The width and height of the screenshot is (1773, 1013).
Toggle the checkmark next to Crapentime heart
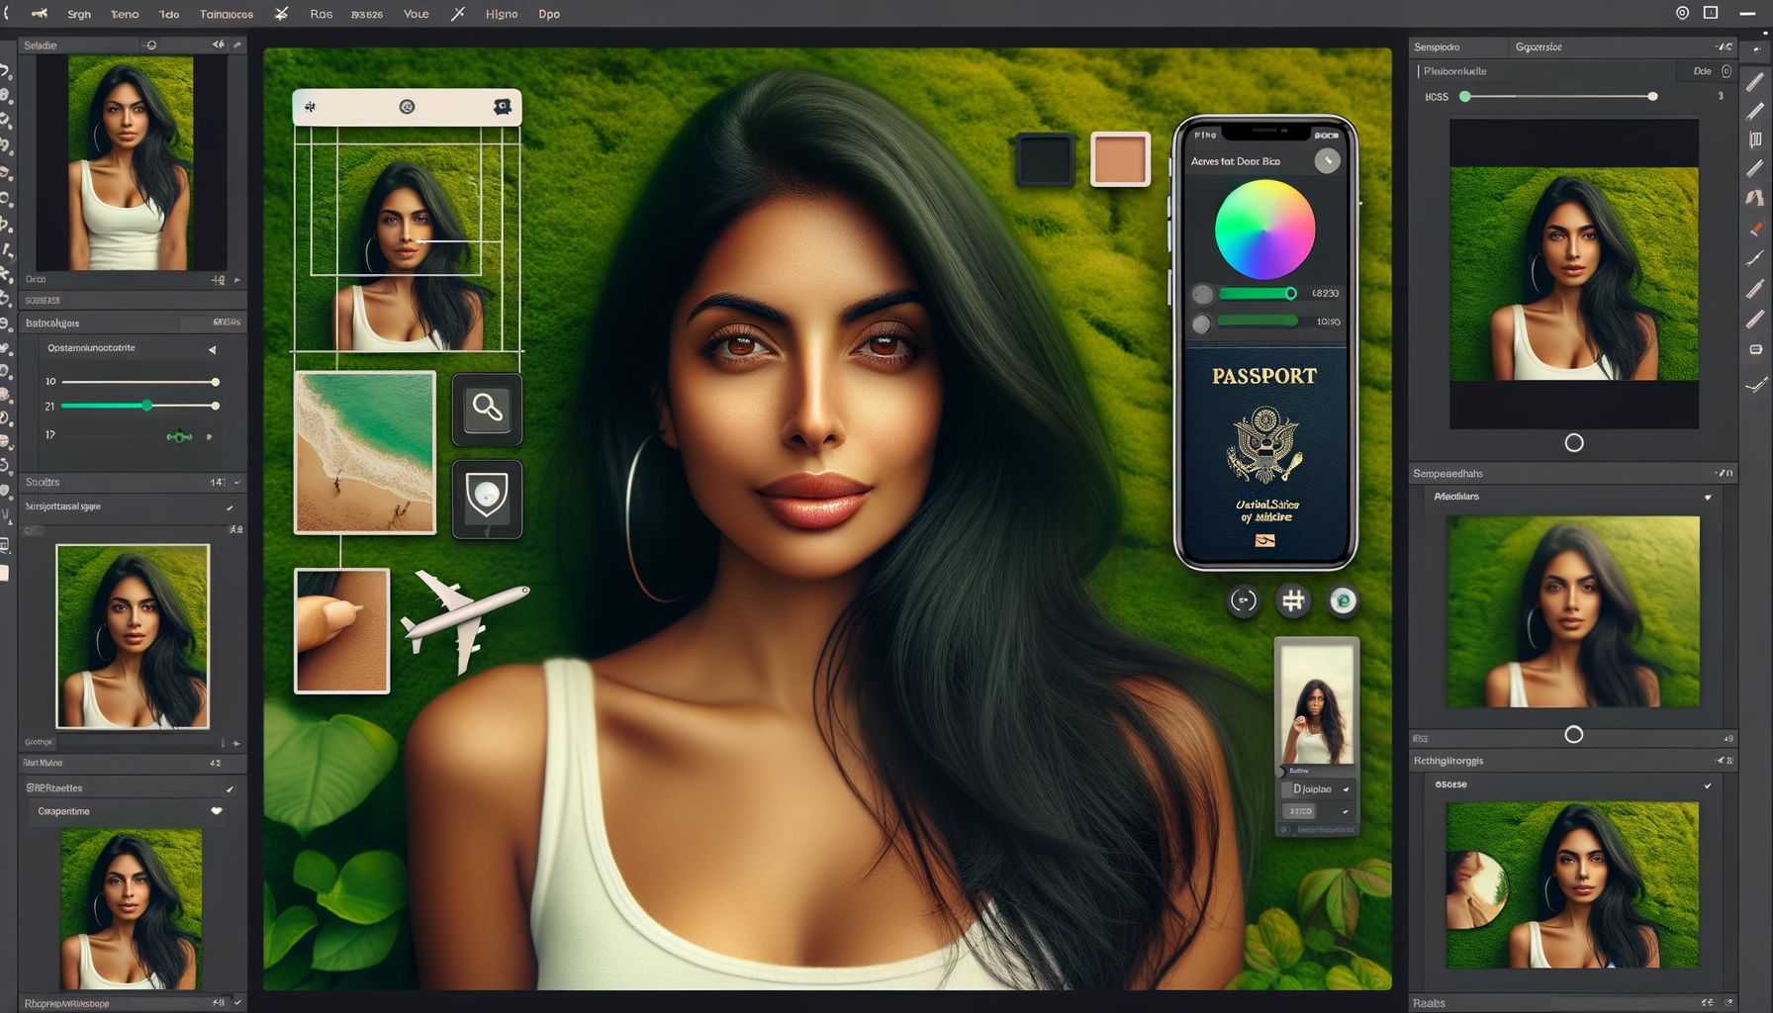[217, 811]
